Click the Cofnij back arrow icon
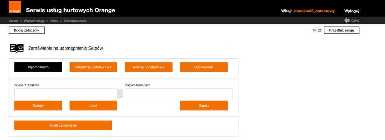Image resolution: width=385 pixels, height=140 pixels. 347,20
